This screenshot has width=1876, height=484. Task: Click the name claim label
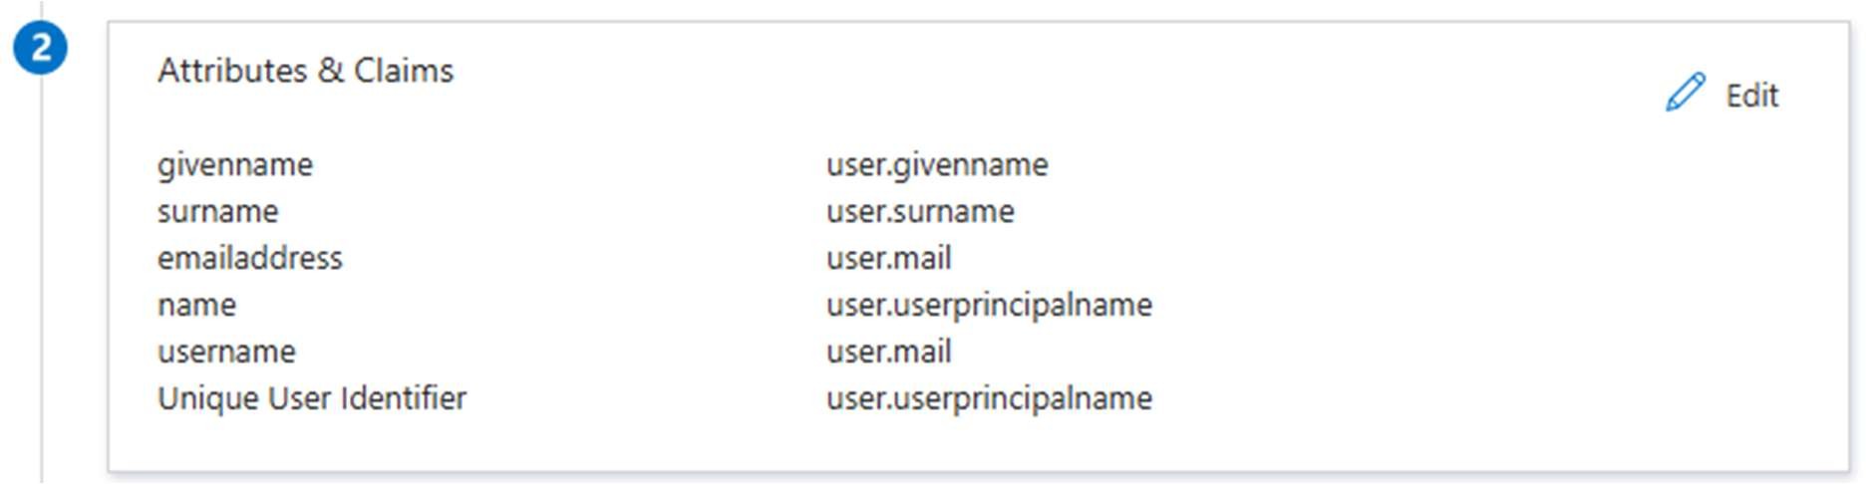click(x=196, y=305)
